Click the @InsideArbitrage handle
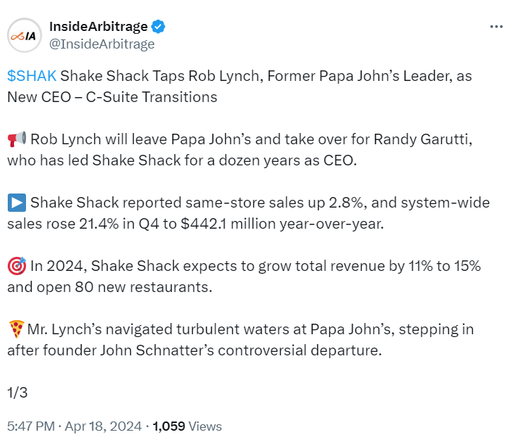This screenshot has width=508, height=437. click(101, 44)
